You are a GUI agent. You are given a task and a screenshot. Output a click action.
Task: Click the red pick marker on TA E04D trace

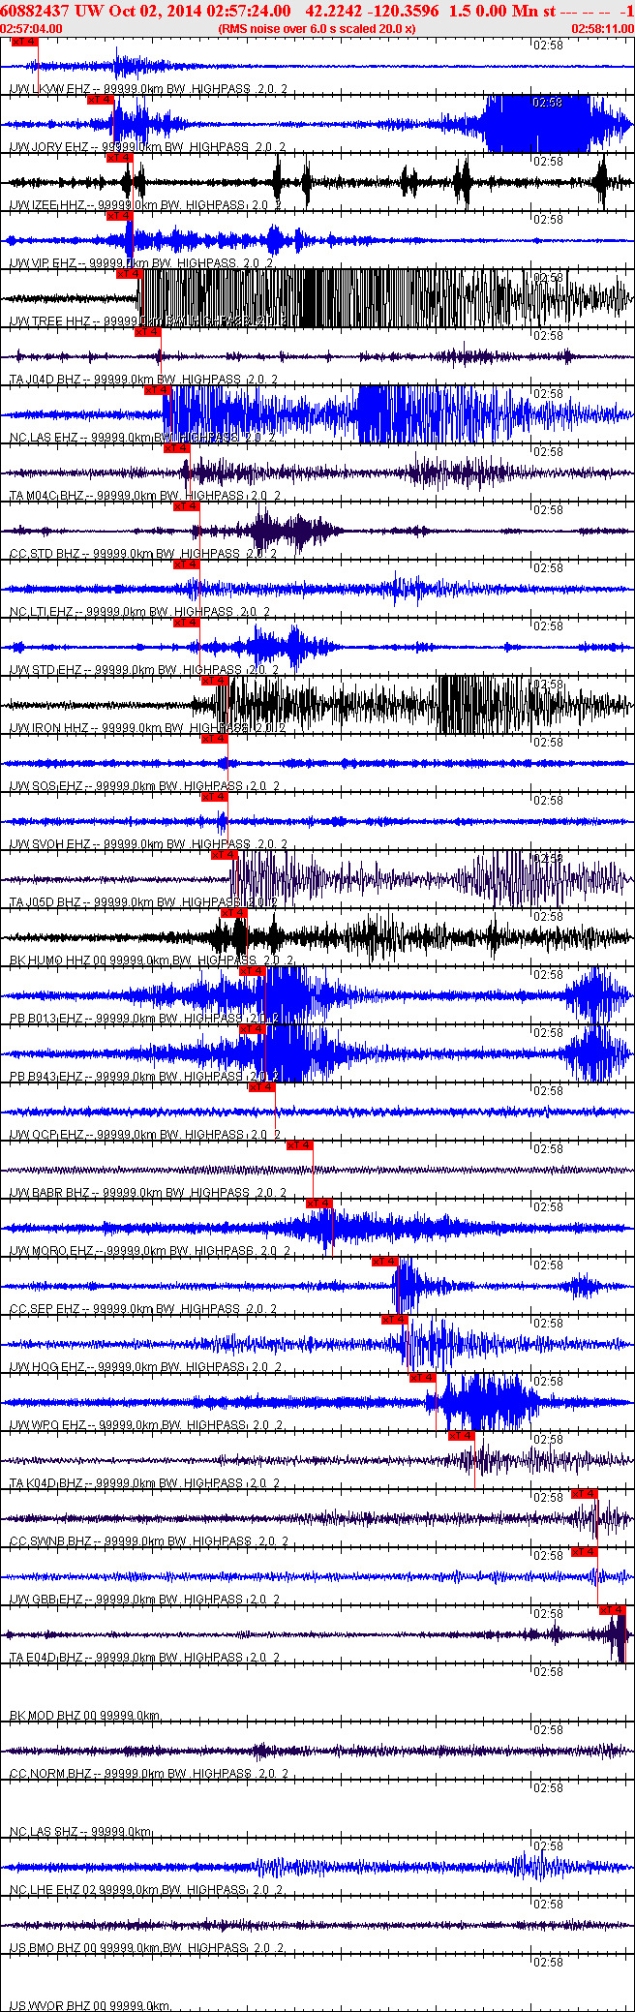pos(613,1610)
